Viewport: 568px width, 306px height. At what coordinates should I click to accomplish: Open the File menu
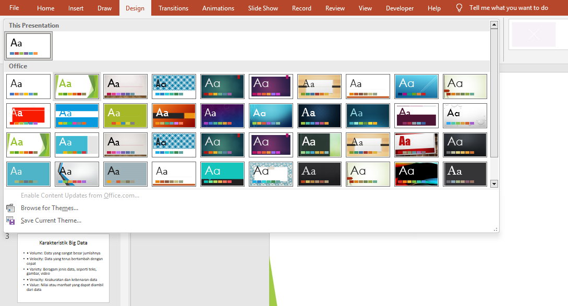[14, 8]
